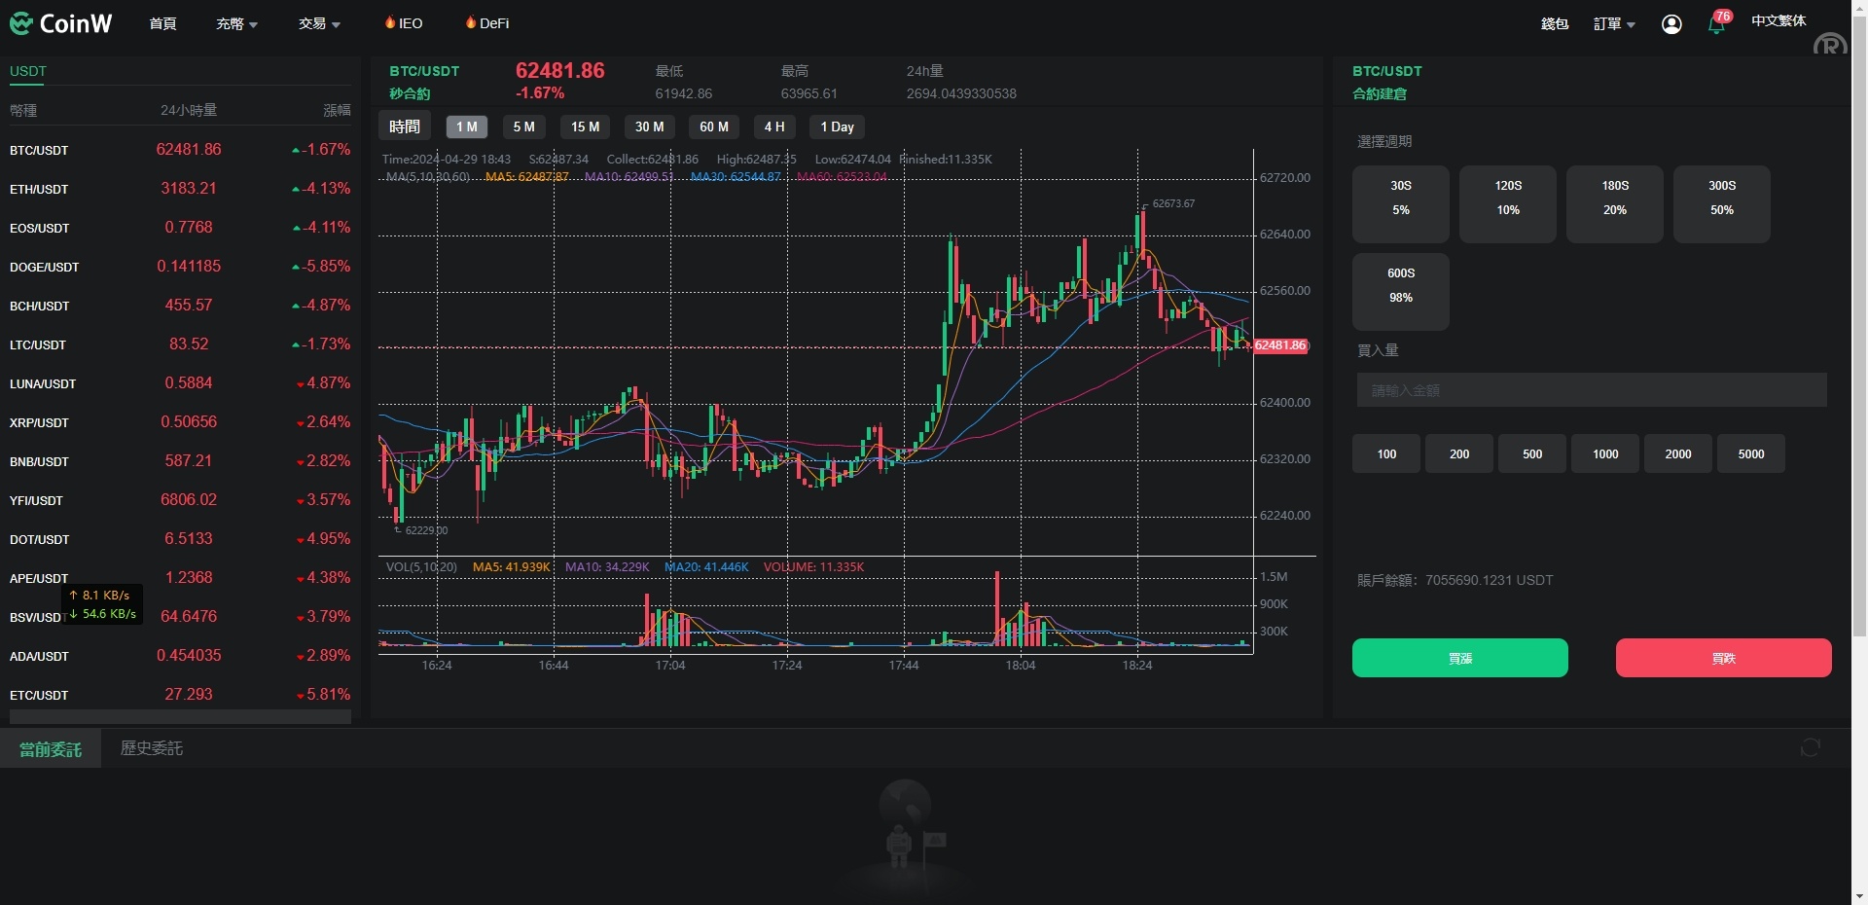
Task: Click the flame icon next to DeFi
Action: coord(470,22)
